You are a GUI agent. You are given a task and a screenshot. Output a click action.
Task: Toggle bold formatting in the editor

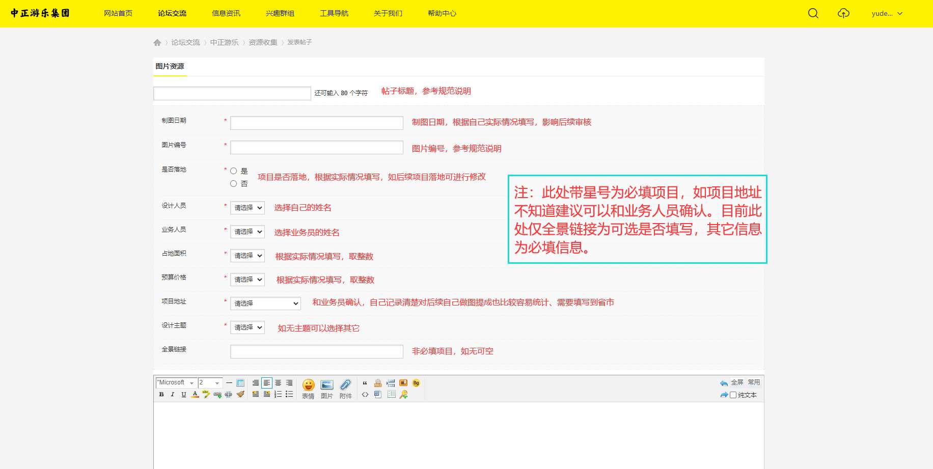tap(161, 394)
